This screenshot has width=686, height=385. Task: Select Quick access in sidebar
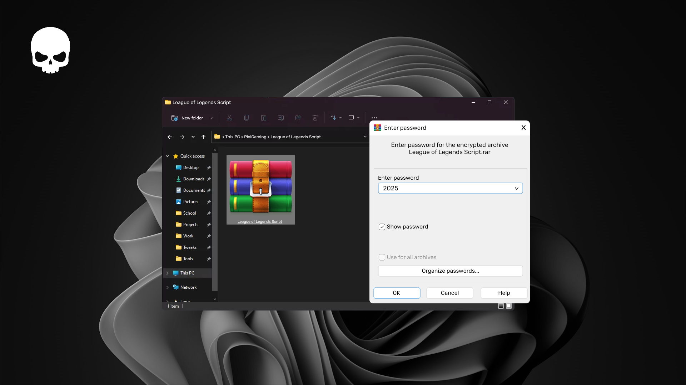point(189,156)
